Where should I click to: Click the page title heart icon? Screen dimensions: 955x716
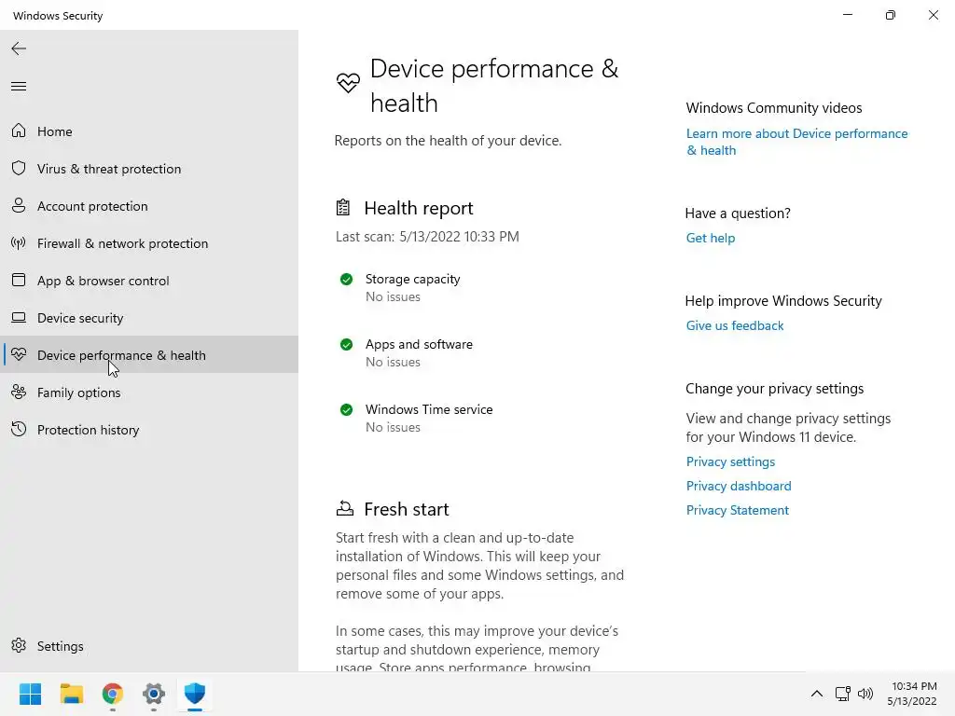coord(348,82)
